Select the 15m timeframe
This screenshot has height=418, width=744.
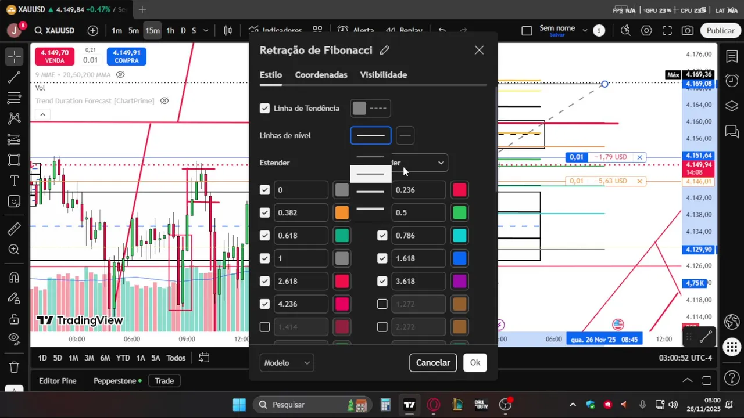click(152, 30)
